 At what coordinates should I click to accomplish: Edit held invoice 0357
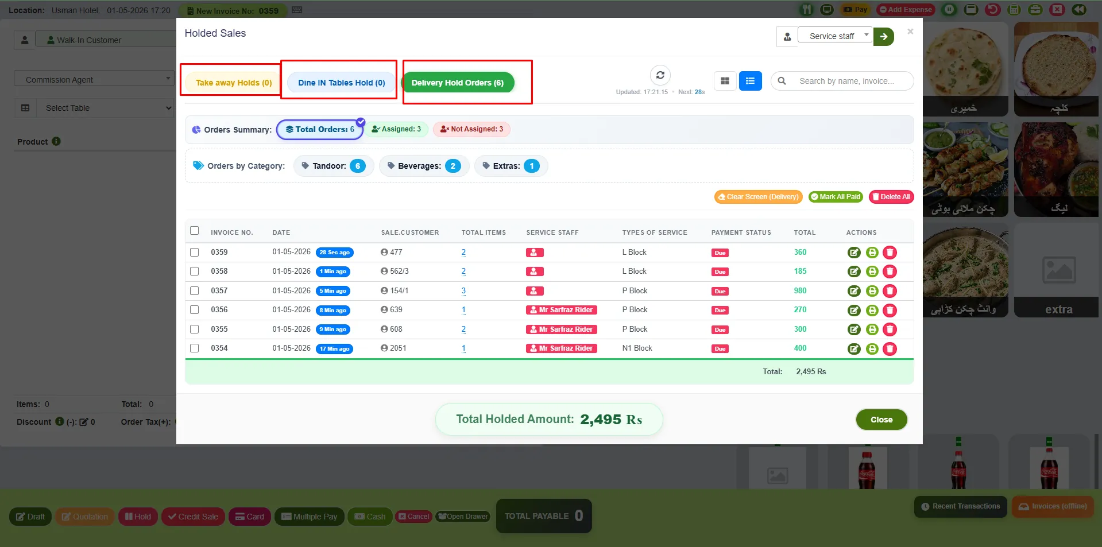pyautogui.click(x=854, y=291)
